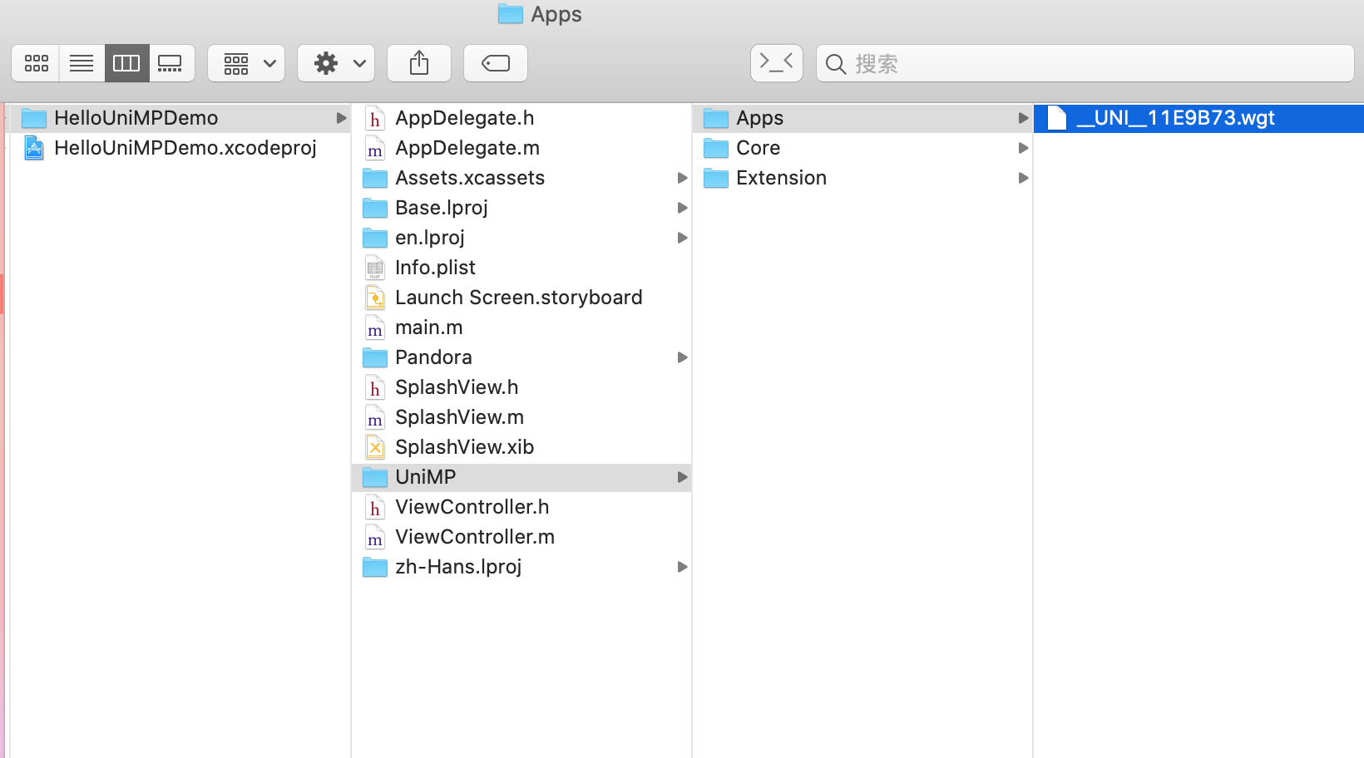Select the HelloUniMPDemo folder icon
1364x758 pixels.
click(x=34, y=118)
